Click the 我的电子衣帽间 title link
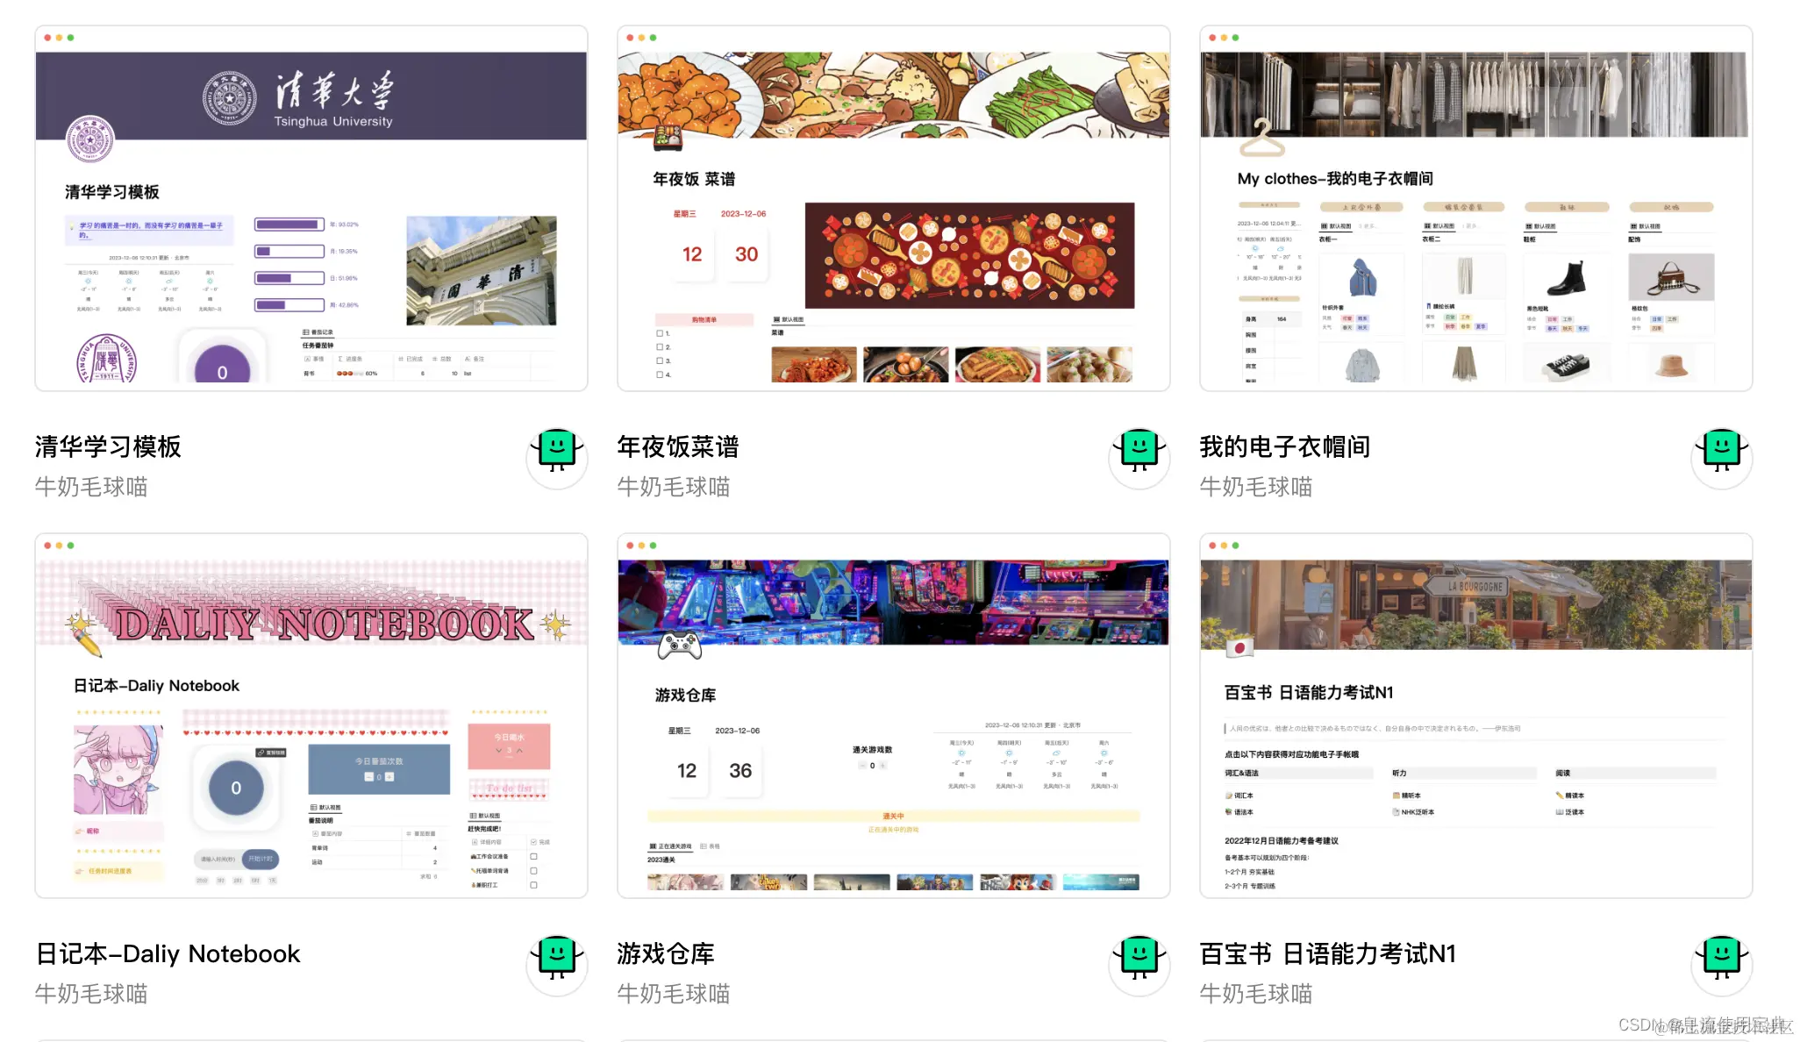The image size is (1800, 1042). 1284,446
